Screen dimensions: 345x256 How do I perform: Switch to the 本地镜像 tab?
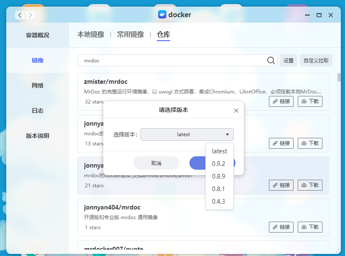coord(90,35)
